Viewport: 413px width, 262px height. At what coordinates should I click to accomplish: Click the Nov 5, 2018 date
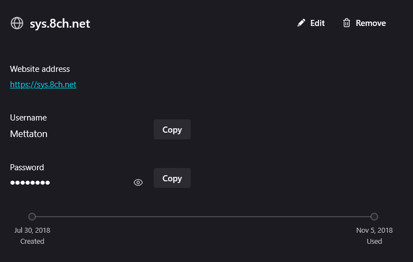(374, 230)
